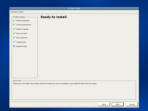The image size is (148, 111).
Task: Select the User accounts step
Action: coord(22,33)
